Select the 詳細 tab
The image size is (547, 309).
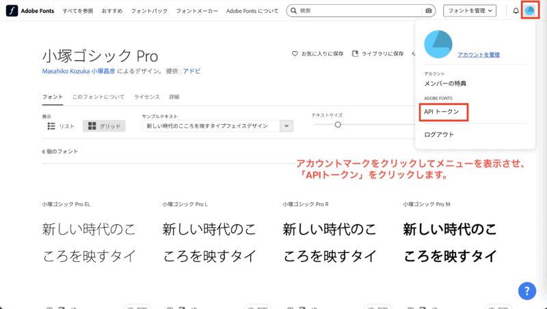(x=174, y=97)
